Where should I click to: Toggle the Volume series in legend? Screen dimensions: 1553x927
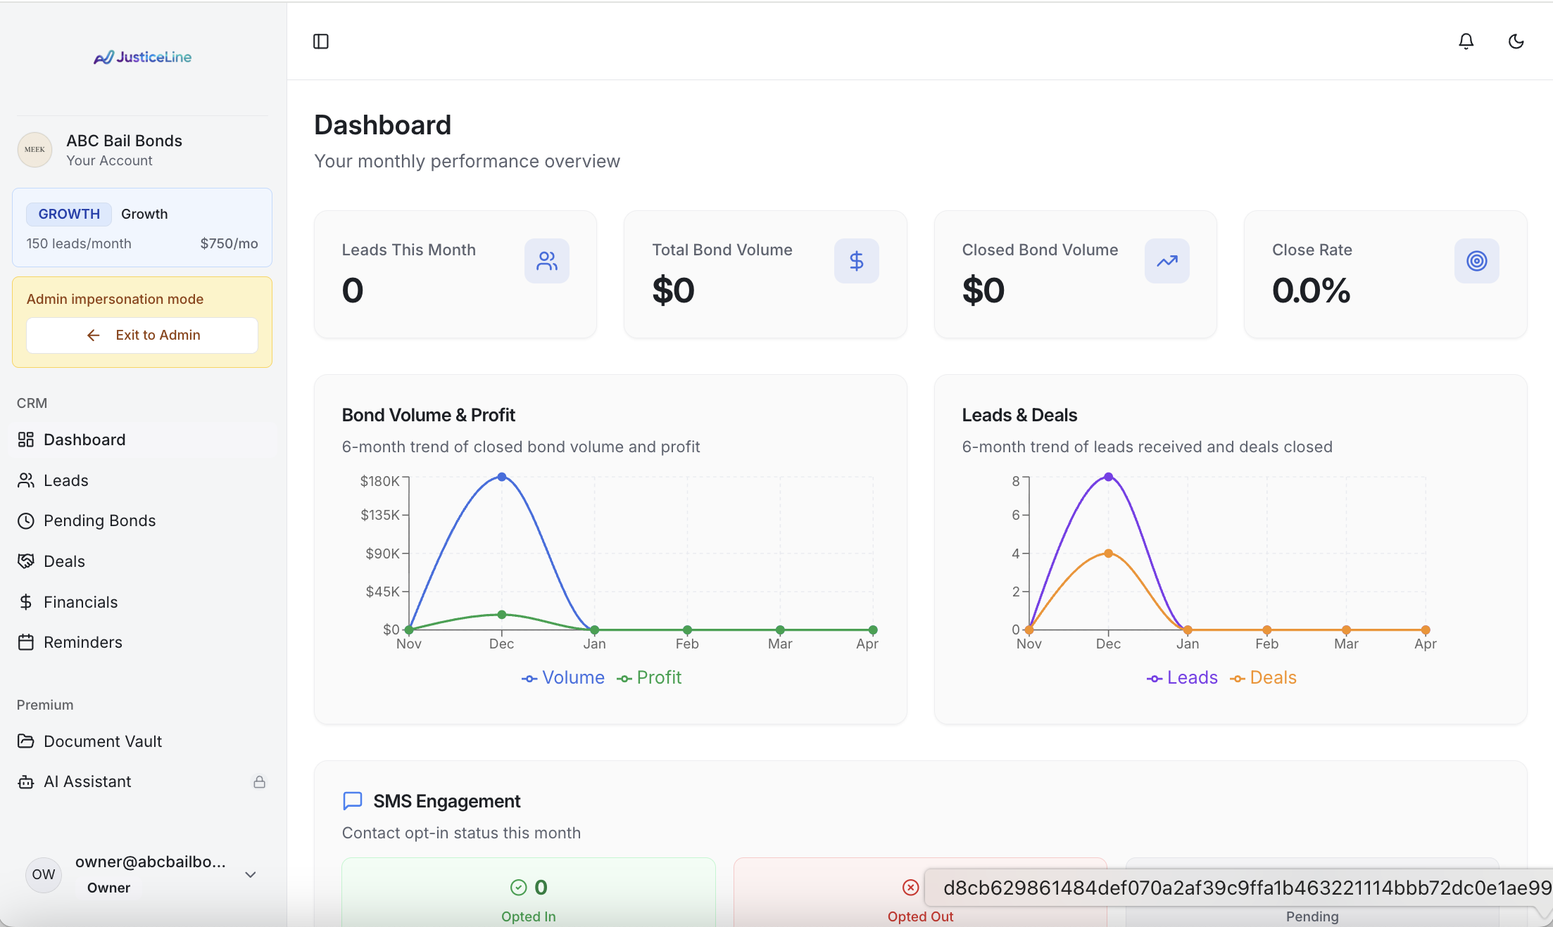click(x=562, y=677)
